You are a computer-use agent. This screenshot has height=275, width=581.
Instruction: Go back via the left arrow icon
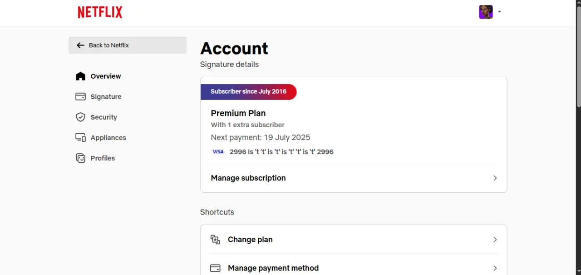point(81,45)
